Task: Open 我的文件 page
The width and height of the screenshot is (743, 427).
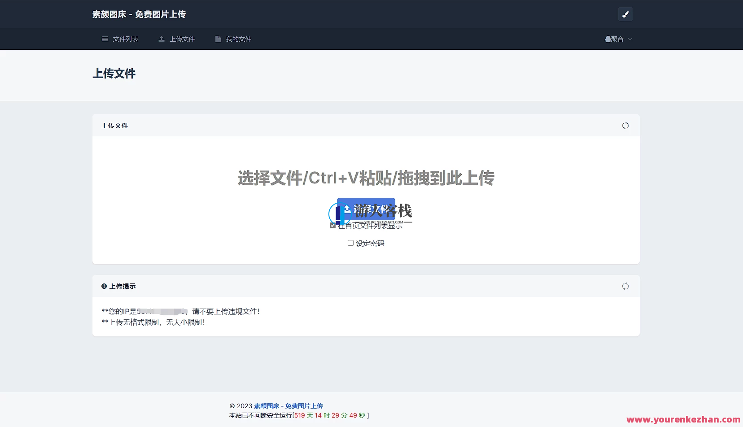Action: coord(238,39)
